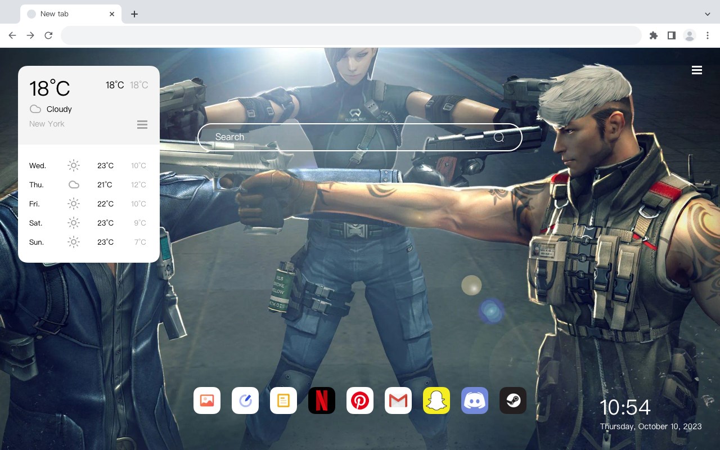Screen dimensions: 720x450
Task: Click the date Thursday, October 10, 2023
Action: pos(651,426)
